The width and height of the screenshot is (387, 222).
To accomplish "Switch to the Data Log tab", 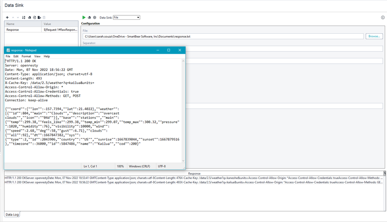I will click(x=12, y=214).
